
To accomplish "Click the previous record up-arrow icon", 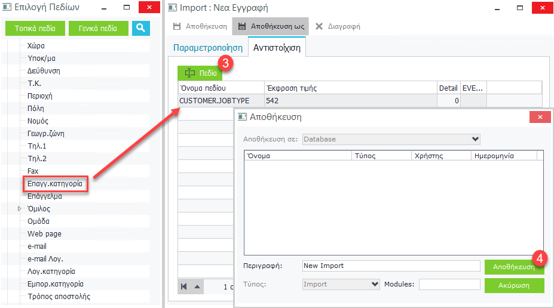I will [197, 287].
